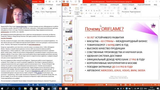
Task: Click Word zoom in plus button
Action: click(x=54, y=85)
